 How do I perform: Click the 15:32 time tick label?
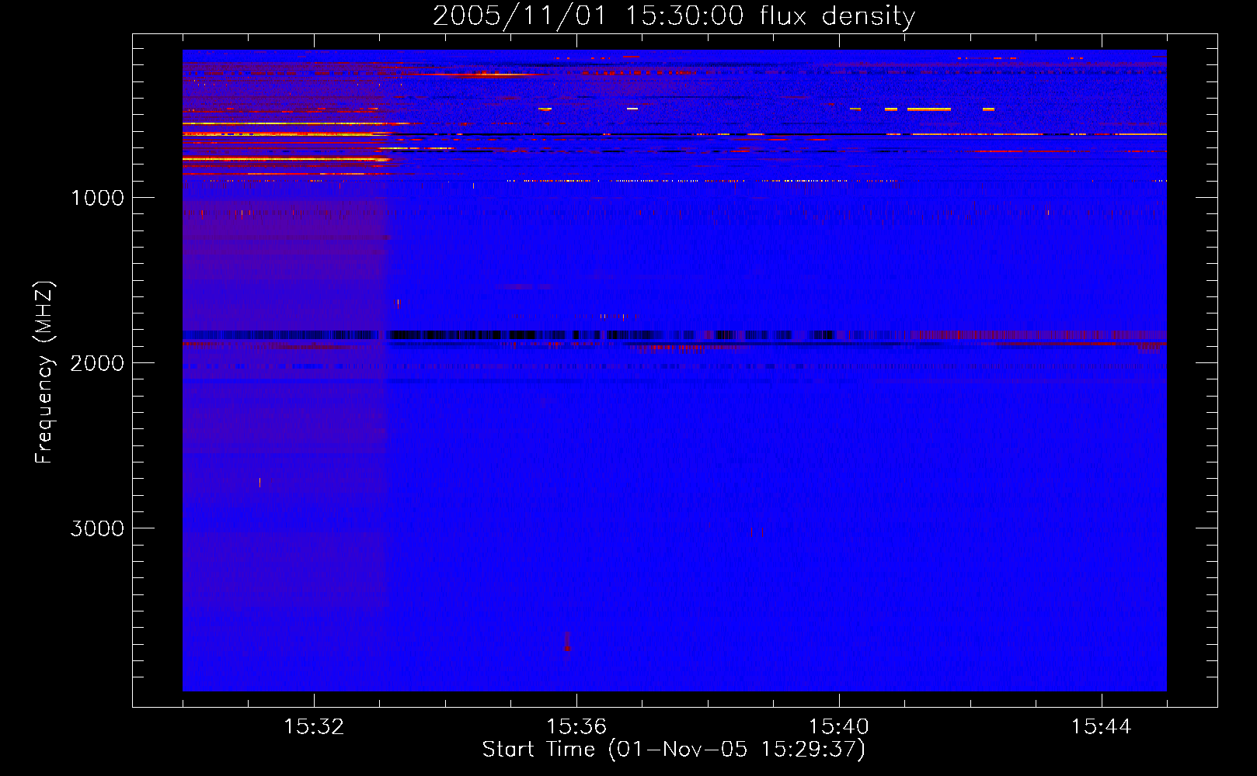[314, 727]
